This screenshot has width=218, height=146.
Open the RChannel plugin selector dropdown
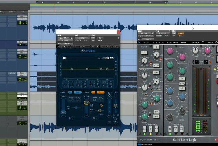[65, 40]
